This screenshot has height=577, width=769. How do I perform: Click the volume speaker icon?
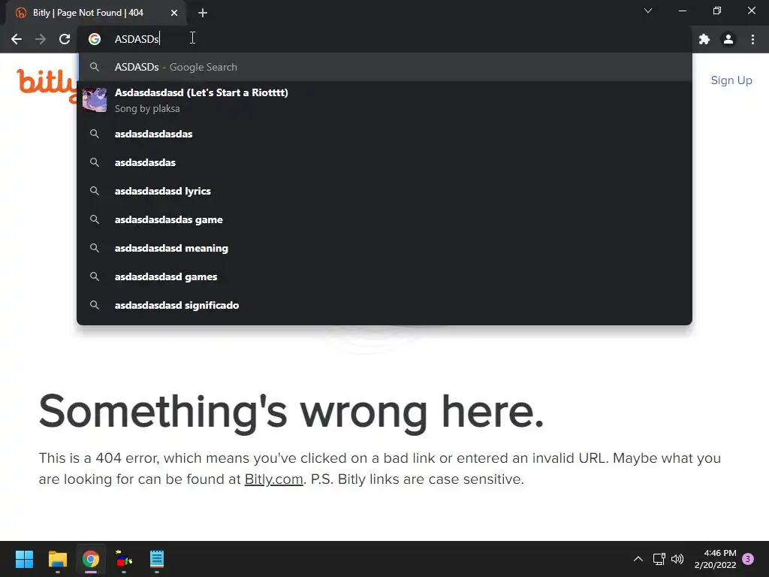click(x=677, y=559)
